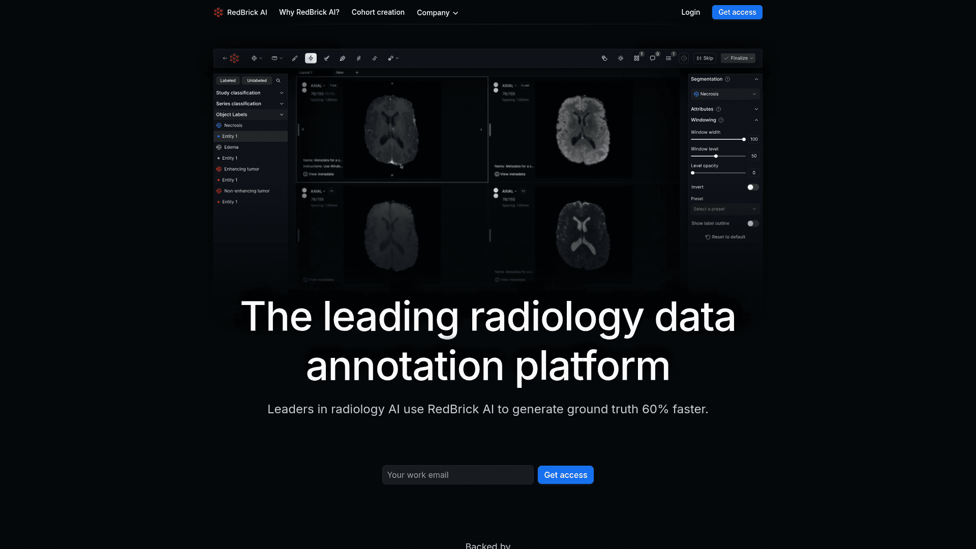The width and height of the screenshot is (976, 549).
Task: Select Entity 1 under Non-enhancing tumor
Action: (250, 202)
